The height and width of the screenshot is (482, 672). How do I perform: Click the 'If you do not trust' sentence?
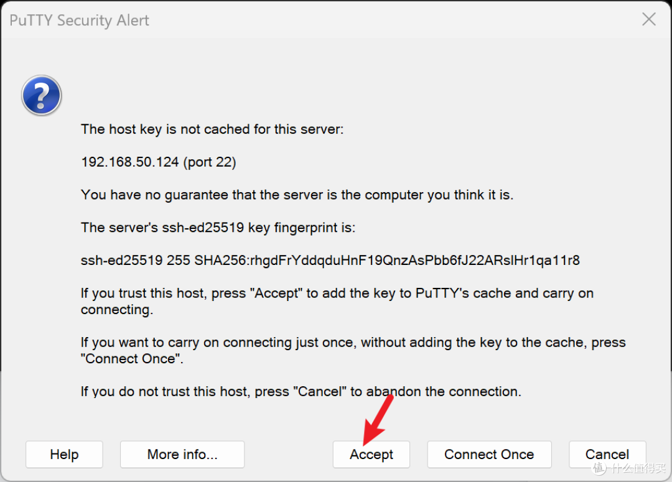[301, 392]
